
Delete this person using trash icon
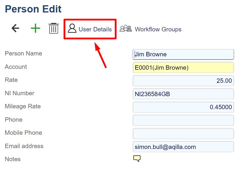click(x=54, y=28)
